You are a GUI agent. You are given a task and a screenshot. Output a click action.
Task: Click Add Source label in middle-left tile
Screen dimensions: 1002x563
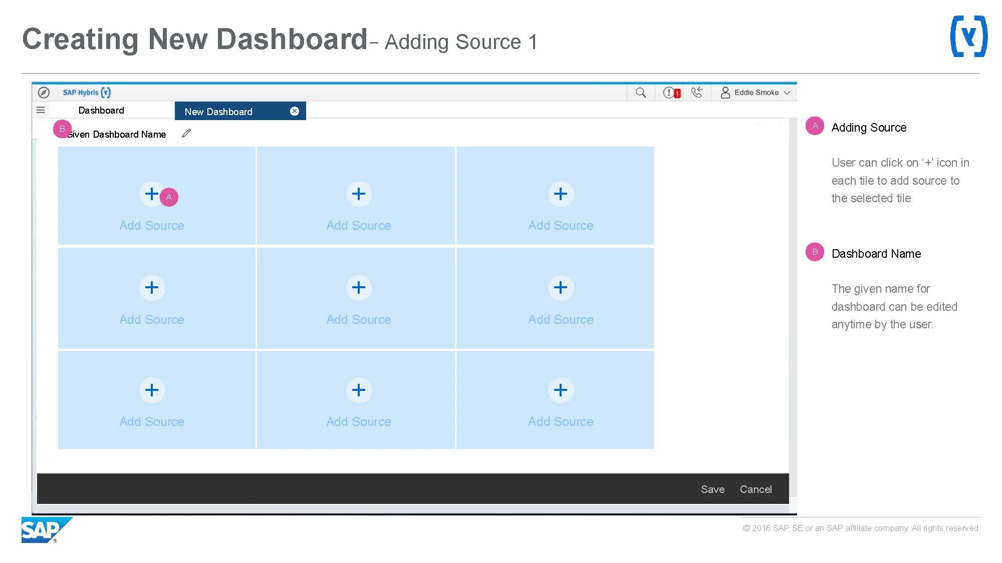152,319
